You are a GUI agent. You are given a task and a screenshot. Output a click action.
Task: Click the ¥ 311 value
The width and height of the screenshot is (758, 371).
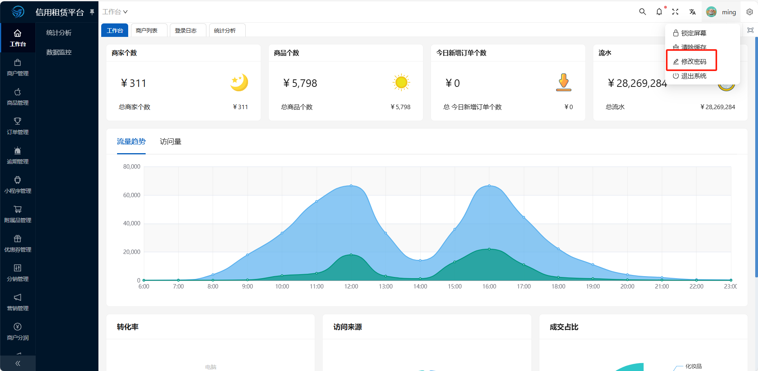pos(133,83)
